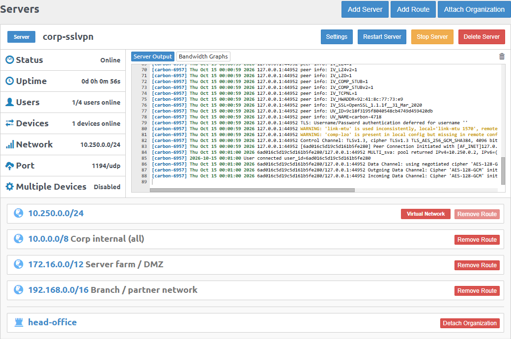This screenshot has width=511, height=339.
Task: Click globe icon beside Server farm / DMZ route
Action: coord(19,264)
